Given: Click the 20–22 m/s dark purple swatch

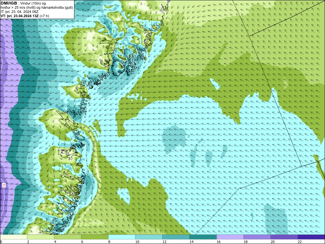Looking at the screenshot, I should point(284,237).
